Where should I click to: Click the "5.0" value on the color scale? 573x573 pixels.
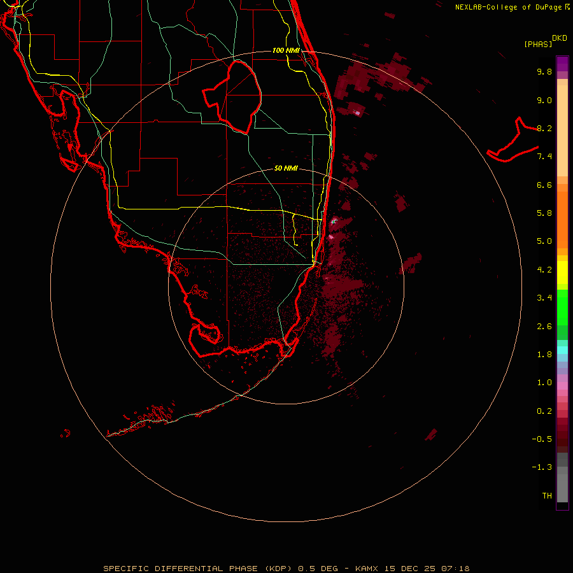(544, 241)
